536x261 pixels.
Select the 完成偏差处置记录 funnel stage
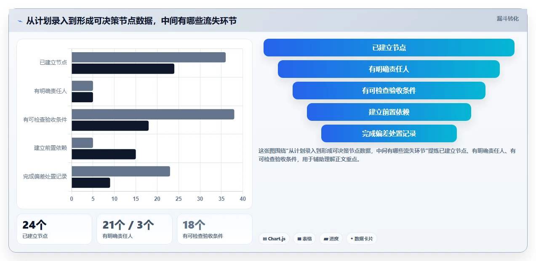(389, 133)
